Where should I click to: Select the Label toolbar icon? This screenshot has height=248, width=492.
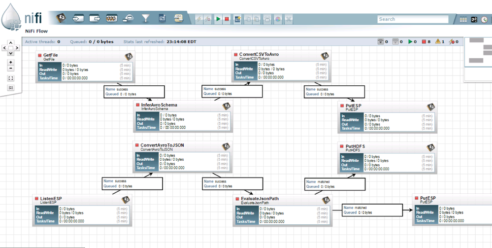(178, 19)
